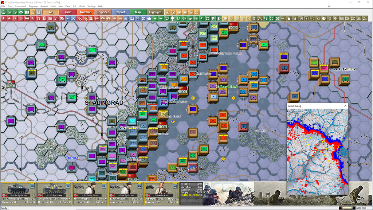Viewport: 373px width, 210px height.
Task: Click the folded map icon in top toolbar
Action: [x=27, y=12]
